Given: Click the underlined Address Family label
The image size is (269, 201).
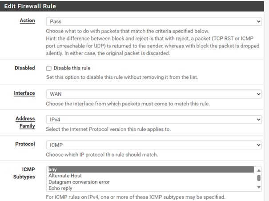Looking at the screenshot, I should click(x=25, y=122).
